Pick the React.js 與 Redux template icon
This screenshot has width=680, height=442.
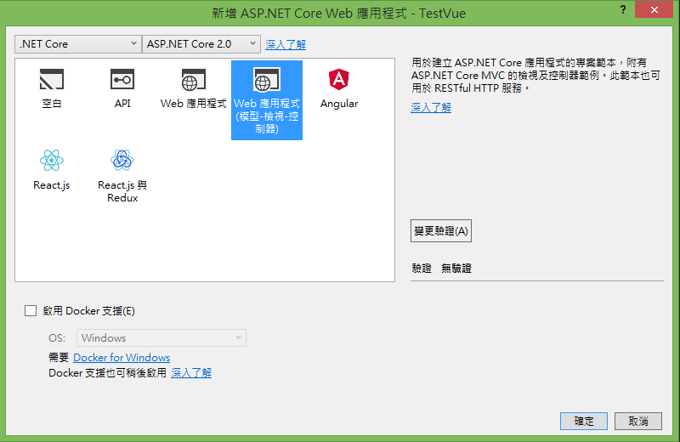point(122,161)
